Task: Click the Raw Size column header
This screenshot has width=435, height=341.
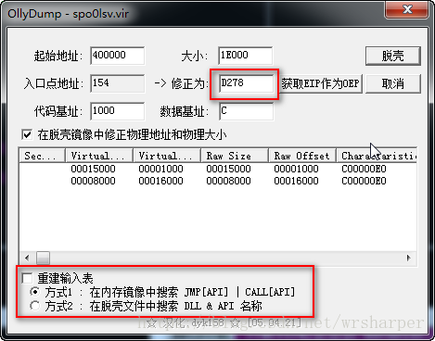Action: (235, 156)
